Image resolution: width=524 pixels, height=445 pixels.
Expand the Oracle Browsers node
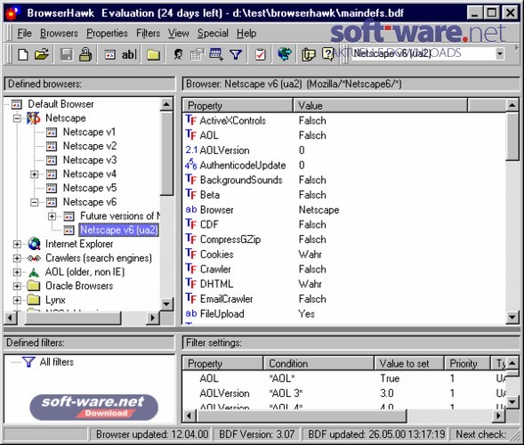[17, 287]
